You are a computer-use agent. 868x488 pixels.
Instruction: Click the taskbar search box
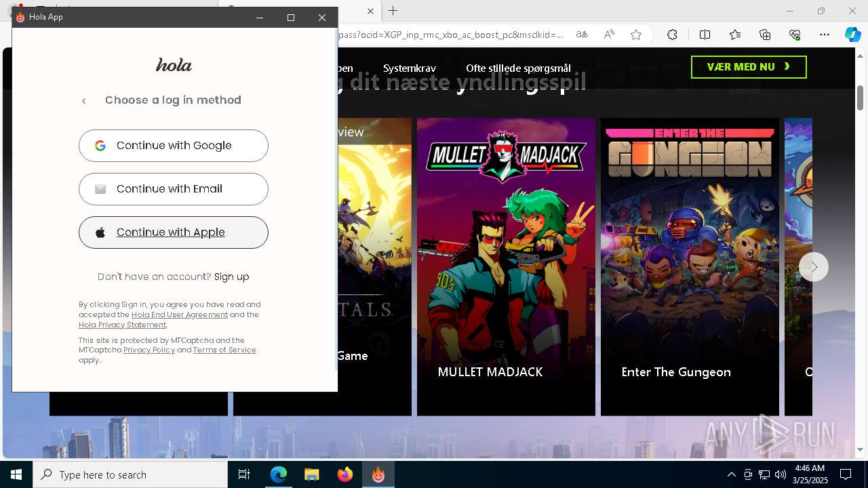pyautogui.click(x=130, y=474)
